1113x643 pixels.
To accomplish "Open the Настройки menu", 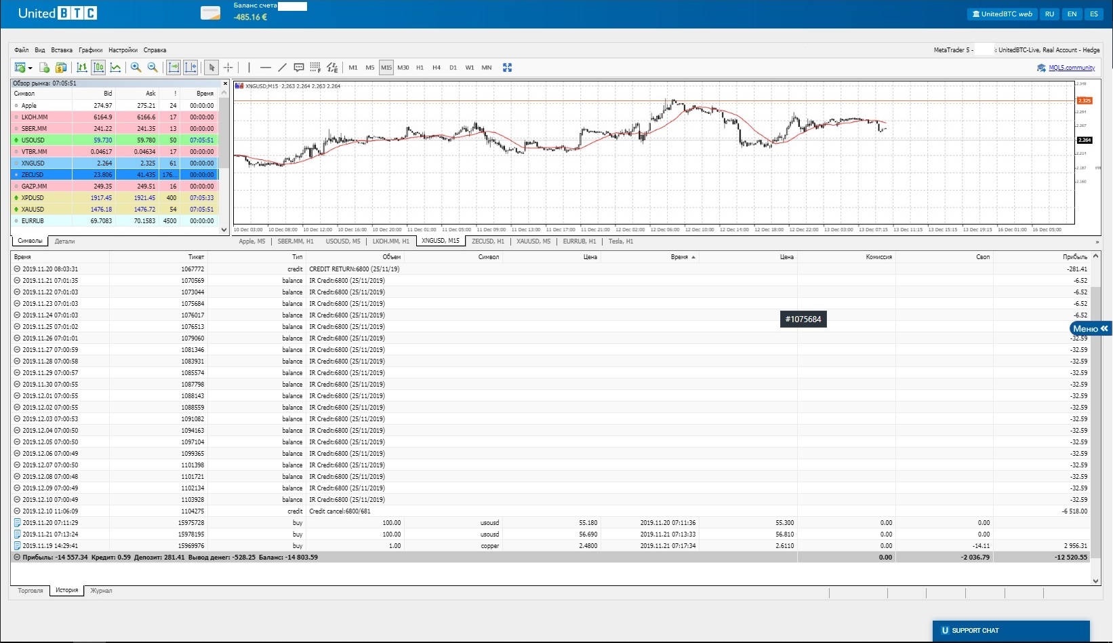I will [123, 50].
